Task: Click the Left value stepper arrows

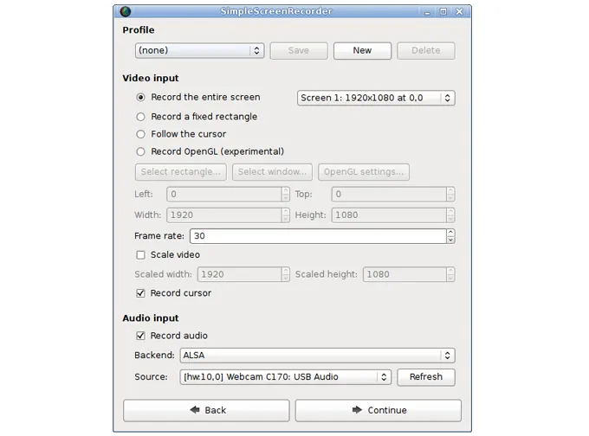Action: pos(286,194)
